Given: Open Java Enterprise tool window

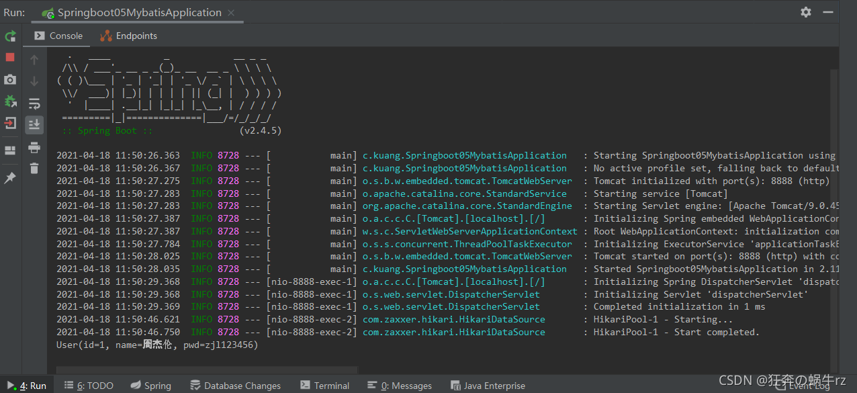Looking at the screenshot, I should point(488,386).
